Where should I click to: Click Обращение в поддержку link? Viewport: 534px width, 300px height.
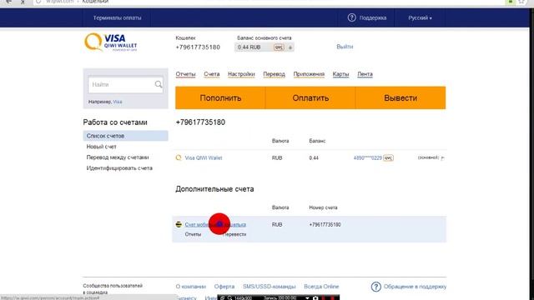tap(415, 287)
